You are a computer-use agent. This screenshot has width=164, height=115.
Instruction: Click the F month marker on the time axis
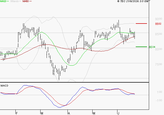[x=17, y=113]
